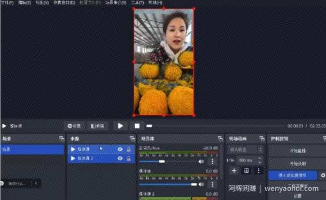
Task: Open 媒体源 mixer three-dot options menu
Action: 212,184
